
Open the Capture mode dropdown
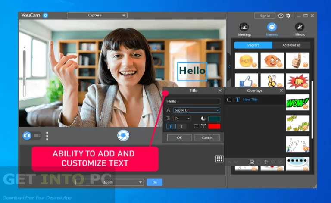[97, 16]
